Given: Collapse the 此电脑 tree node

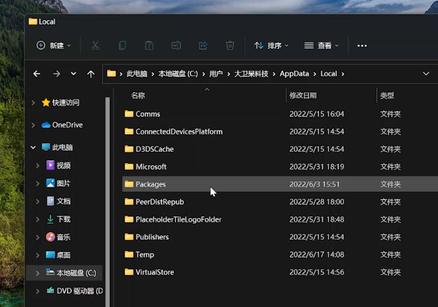Looking at the screenshot, I should click(x=33, y=147).
